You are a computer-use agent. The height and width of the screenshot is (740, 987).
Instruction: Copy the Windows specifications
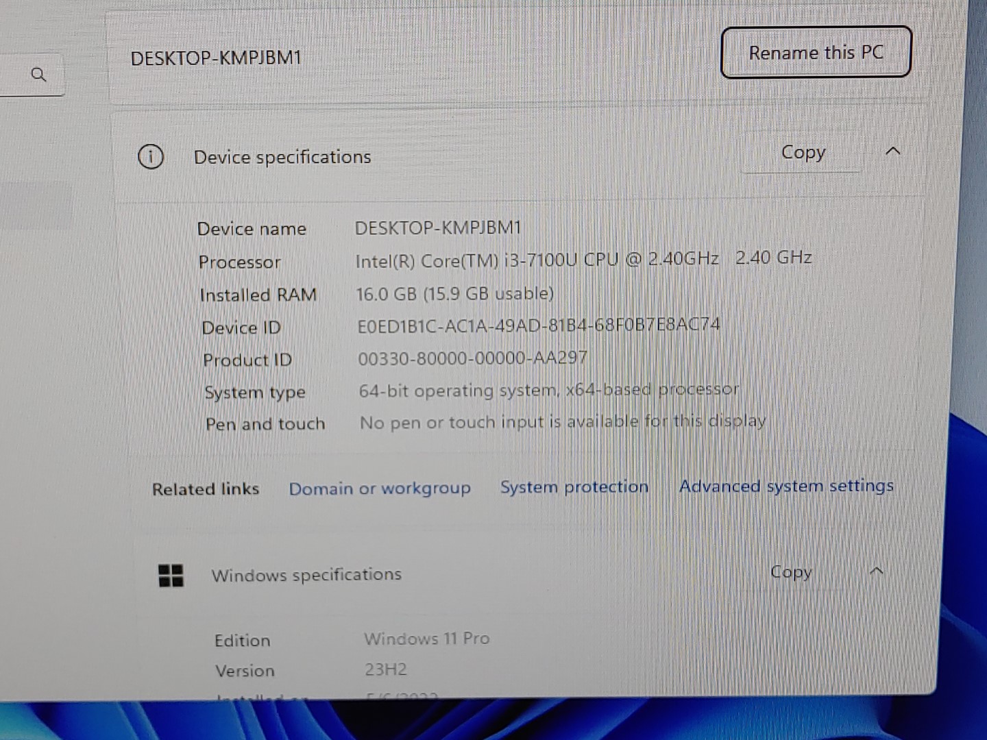pos(791,572)
